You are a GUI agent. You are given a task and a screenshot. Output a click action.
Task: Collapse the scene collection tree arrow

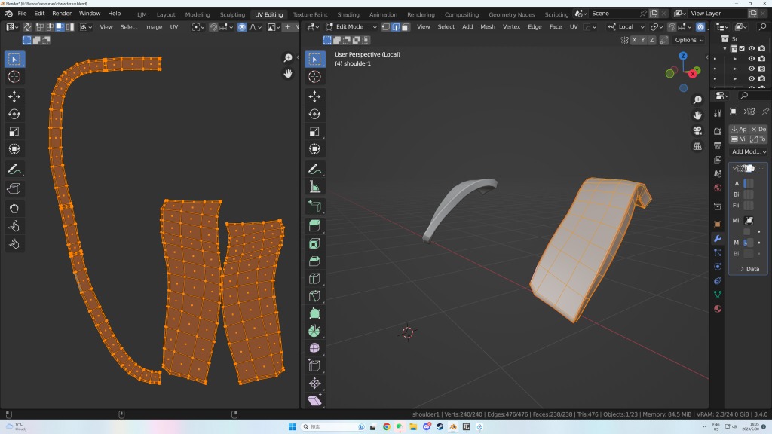coord(725,49)
